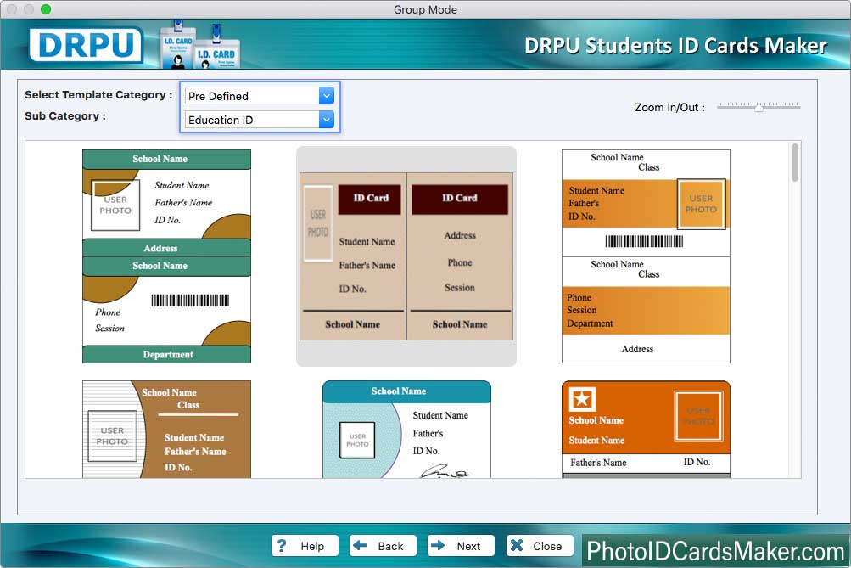Click the Help button
851x568 pixels.
tap(305, 546)
